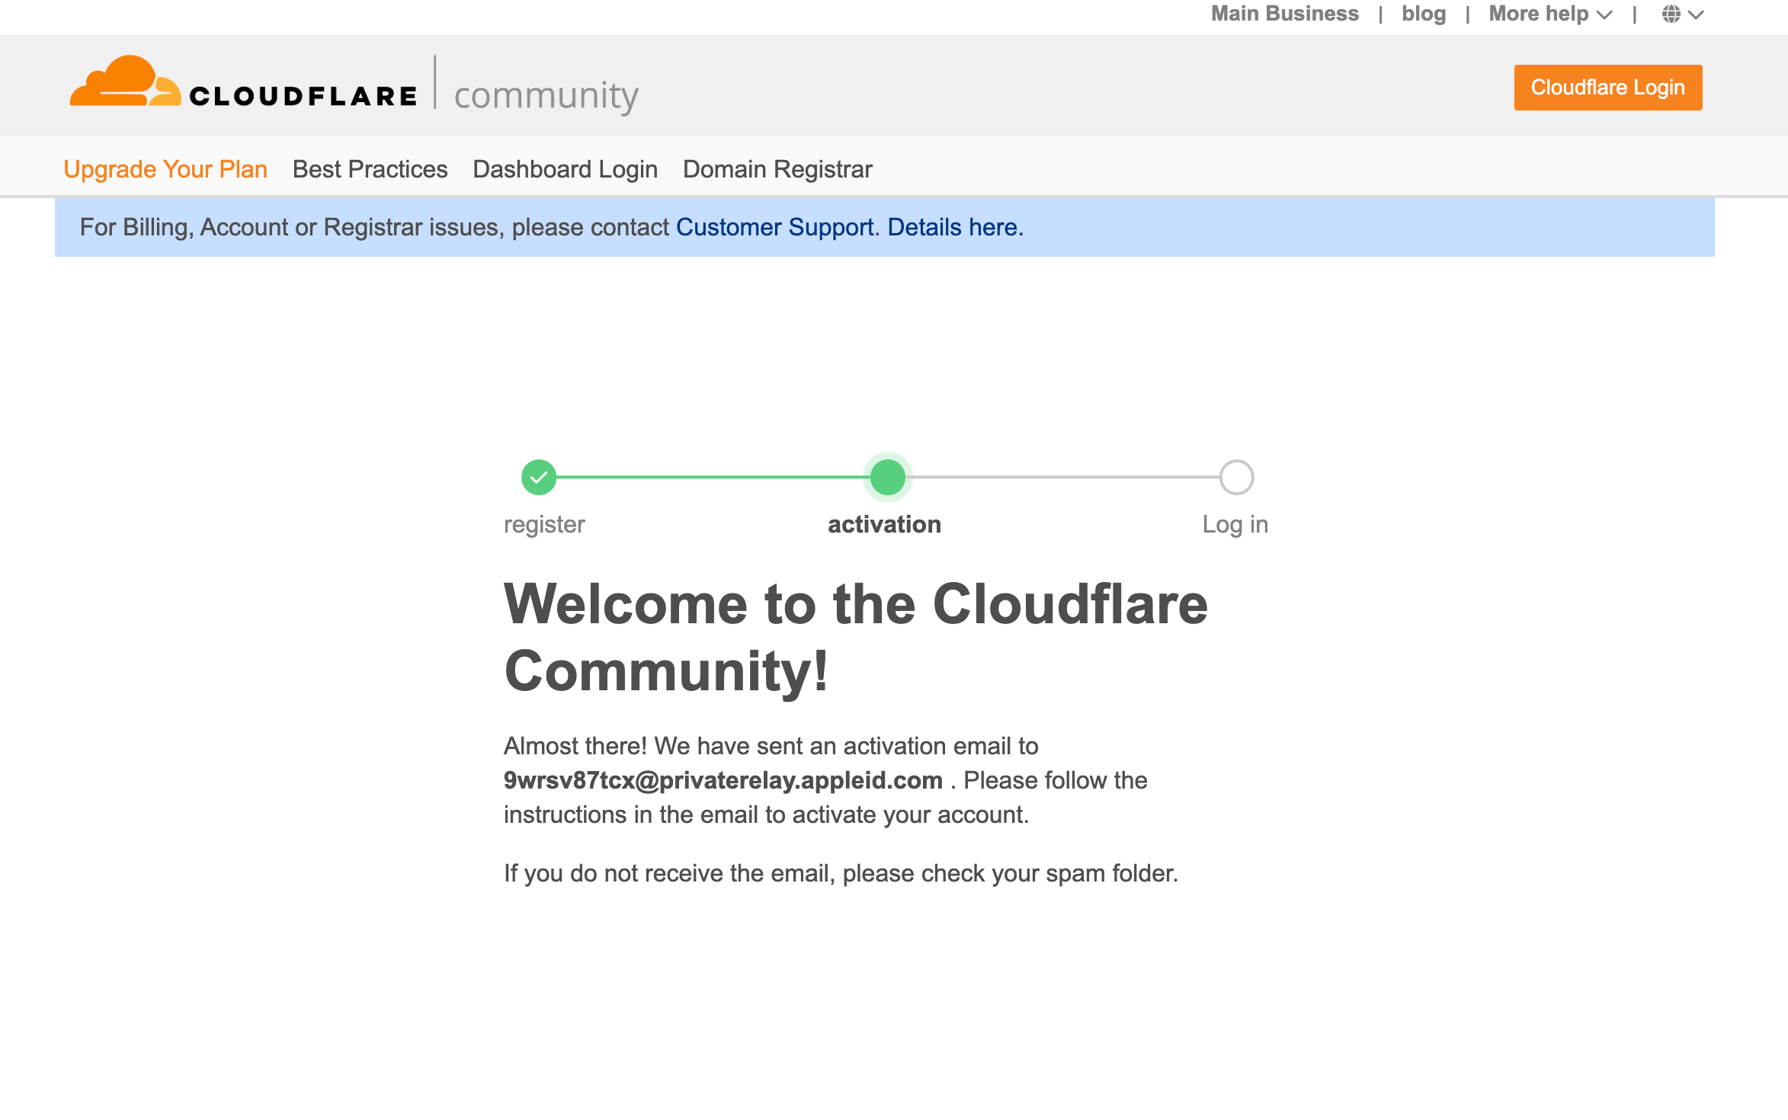The image size is (1788, 1120).
Task: Open the Details here link
Action: pos(954,227)
